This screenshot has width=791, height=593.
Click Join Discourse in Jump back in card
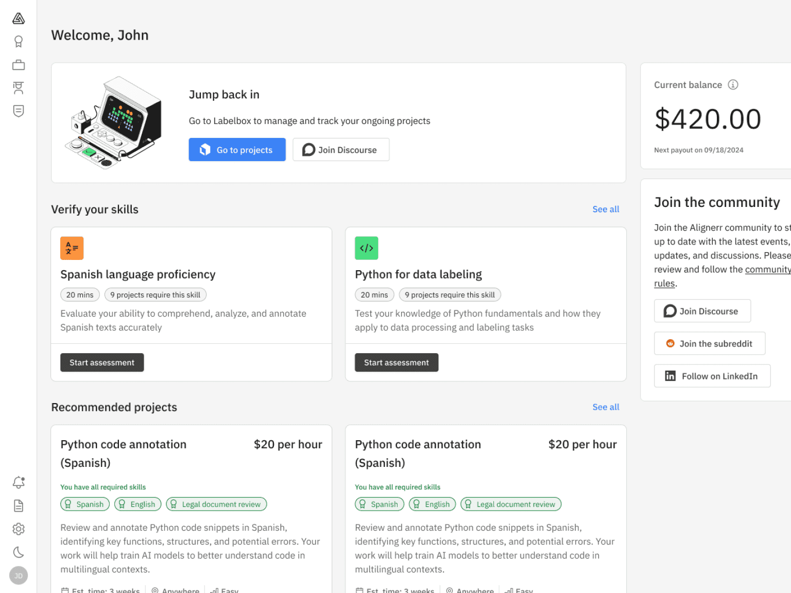point(340,150)
